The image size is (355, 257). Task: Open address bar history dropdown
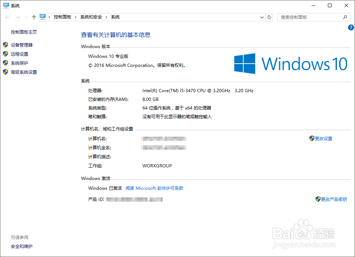click(x=262, y=17)
